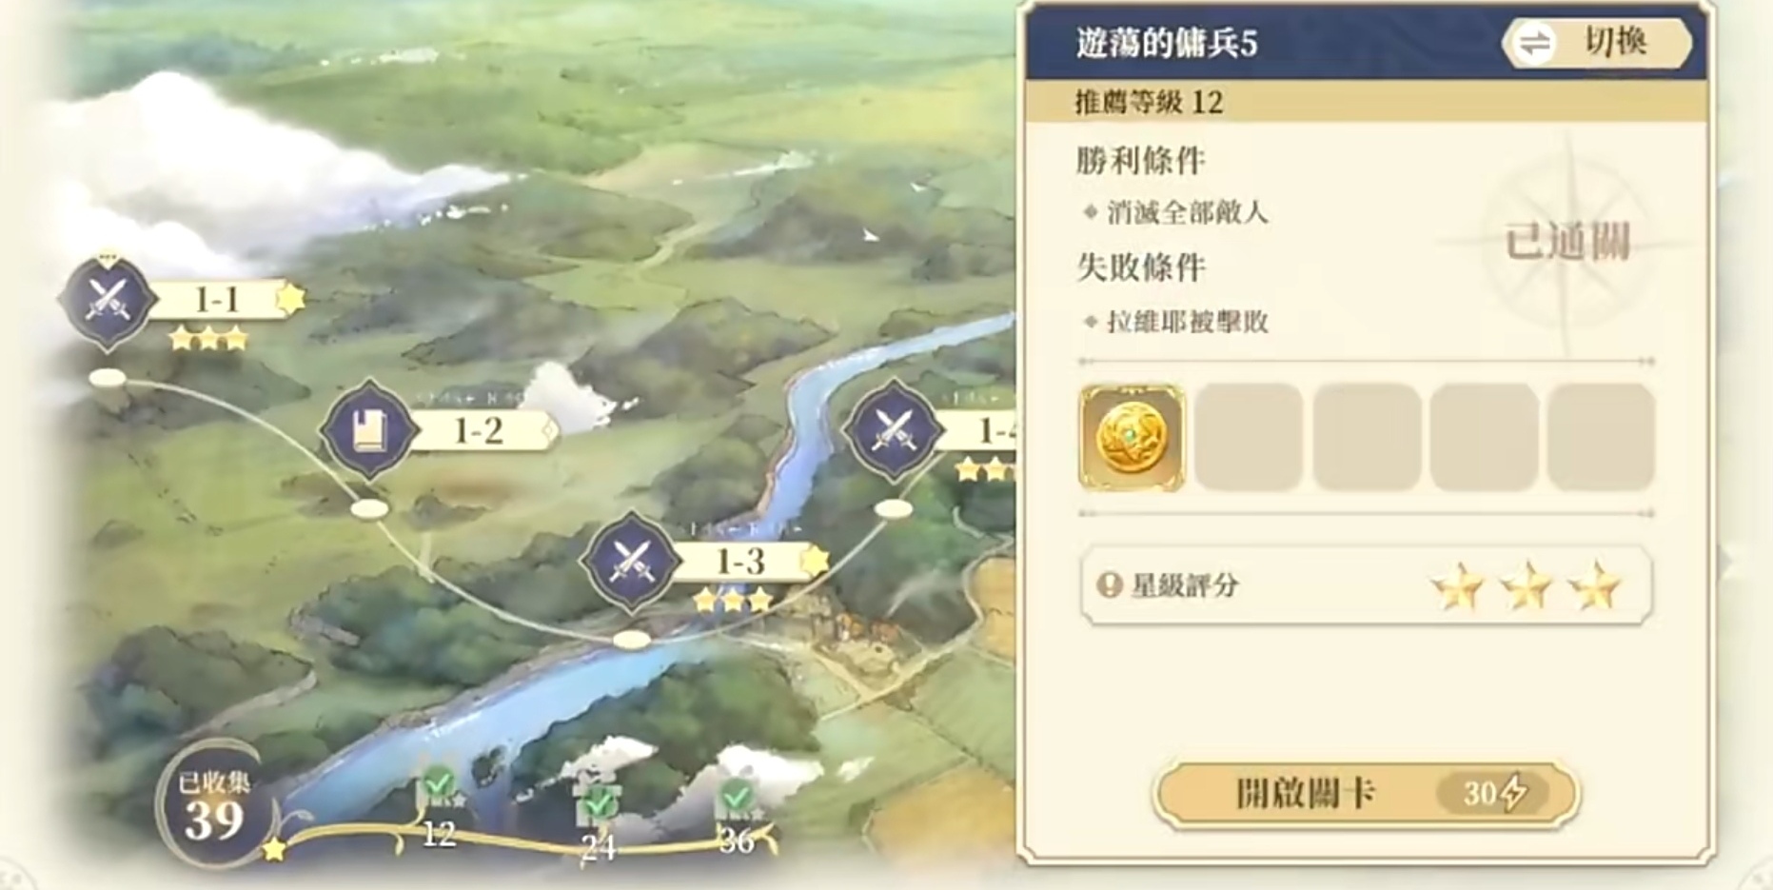
Task: Select stage 1-1 crossed swords icon
Action: click(x=108, y=301)
